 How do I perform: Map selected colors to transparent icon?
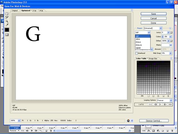pos(149,96)
